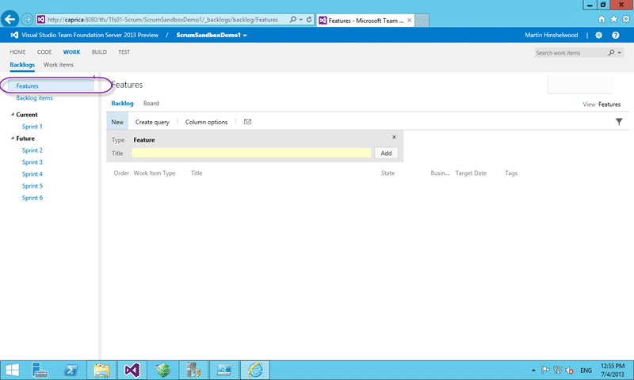The image size is (634, 380).
Task: Select the Backlog view tab
Action: tap(123, 104)
